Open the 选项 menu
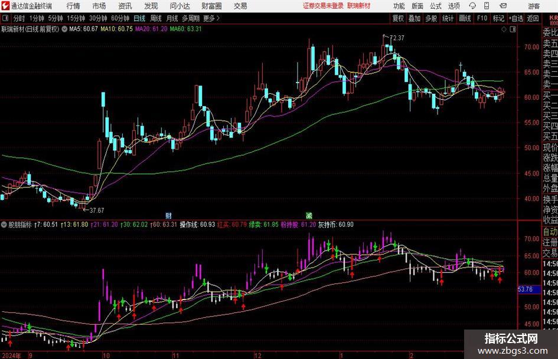This screenshot has width=558, height=359. 453,6
